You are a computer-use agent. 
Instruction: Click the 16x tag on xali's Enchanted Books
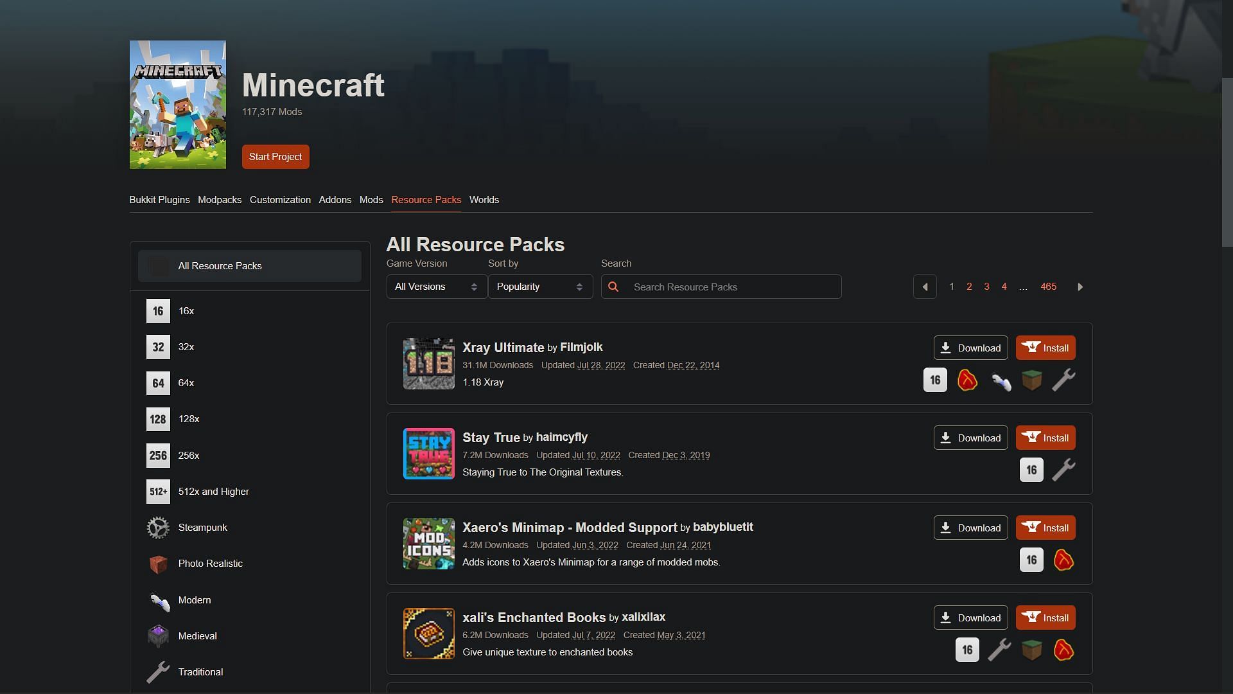pyautogui.click(x=967, y=650)
